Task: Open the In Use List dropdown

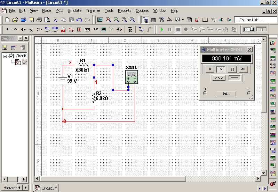Action: (255, 20)
